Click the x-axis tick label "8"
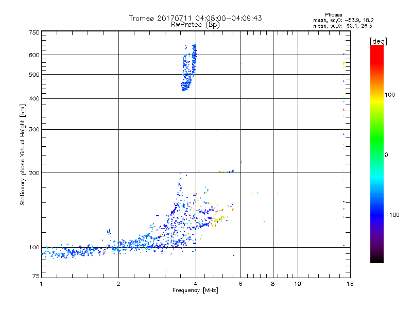This screenshot has height=309, width=412. pyautogui.click(x=273, y=284)
